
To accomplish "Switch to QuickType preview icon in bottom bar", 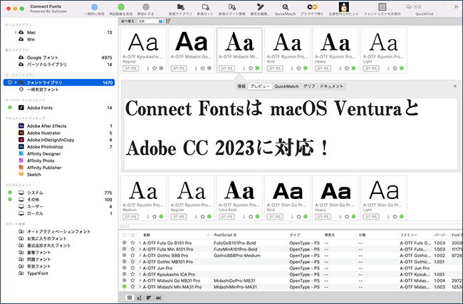I will pos(140,298).
